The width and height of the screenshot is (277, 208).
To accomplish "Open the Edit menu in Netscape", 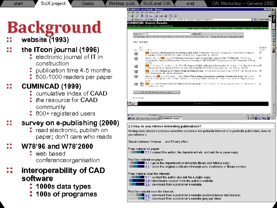I will coord(133,12).
